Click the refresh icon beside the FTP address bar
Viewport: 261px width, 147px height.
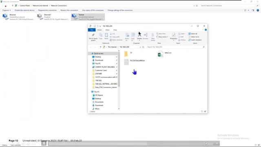click(x=143, y=47)
